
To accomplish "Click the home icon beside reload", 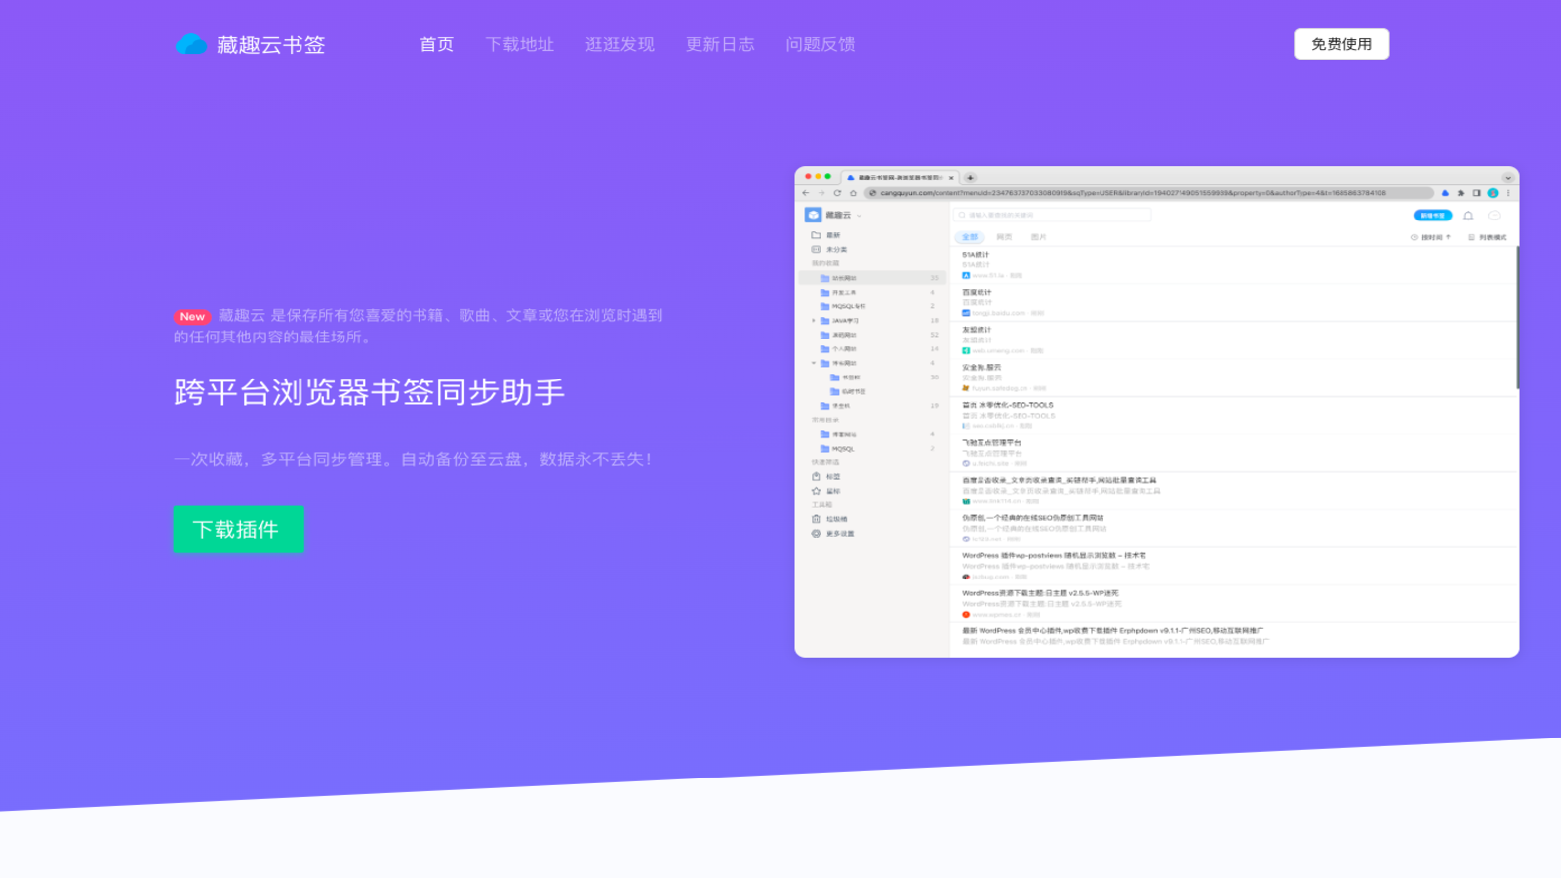I will click(853, 193).
